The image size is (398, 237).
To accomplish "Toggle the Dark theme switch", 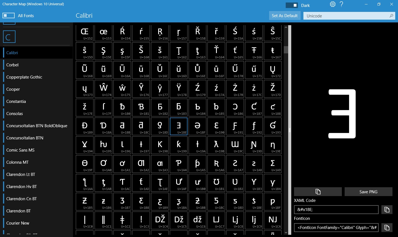I will [292, 5].
